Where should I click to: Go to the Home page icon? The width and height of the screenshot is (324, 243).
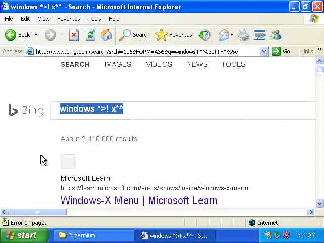tap(106, 35)
